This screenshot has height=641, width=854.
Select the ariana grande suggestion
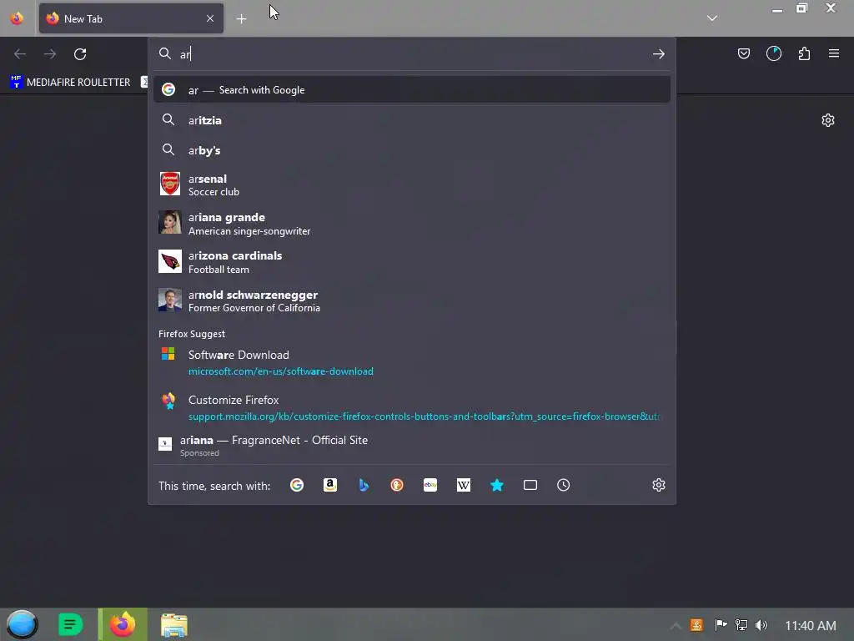(412, 224)
